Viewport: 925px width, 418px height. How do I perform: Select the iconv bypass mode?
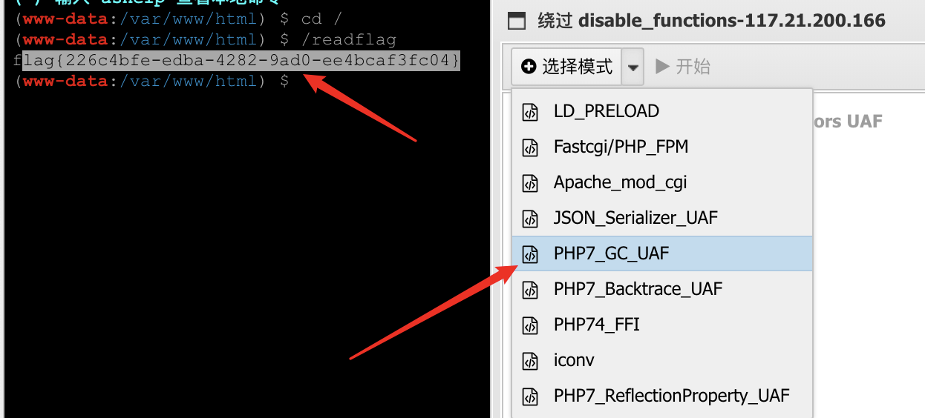[x=662, y=361]
